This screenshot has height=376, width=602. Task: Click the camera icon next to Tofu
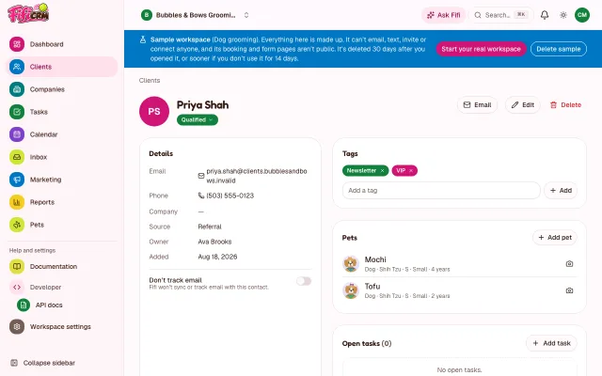click(x=569, y=290)
